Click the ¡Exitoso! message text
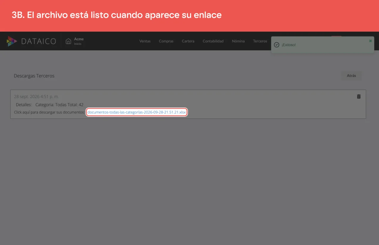The width and height of the screenshot is (379, 245). [x=289, y=45]
